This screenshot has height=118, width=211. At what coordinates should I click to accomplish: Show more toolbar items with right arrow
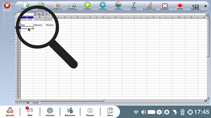tap(206, 6)
